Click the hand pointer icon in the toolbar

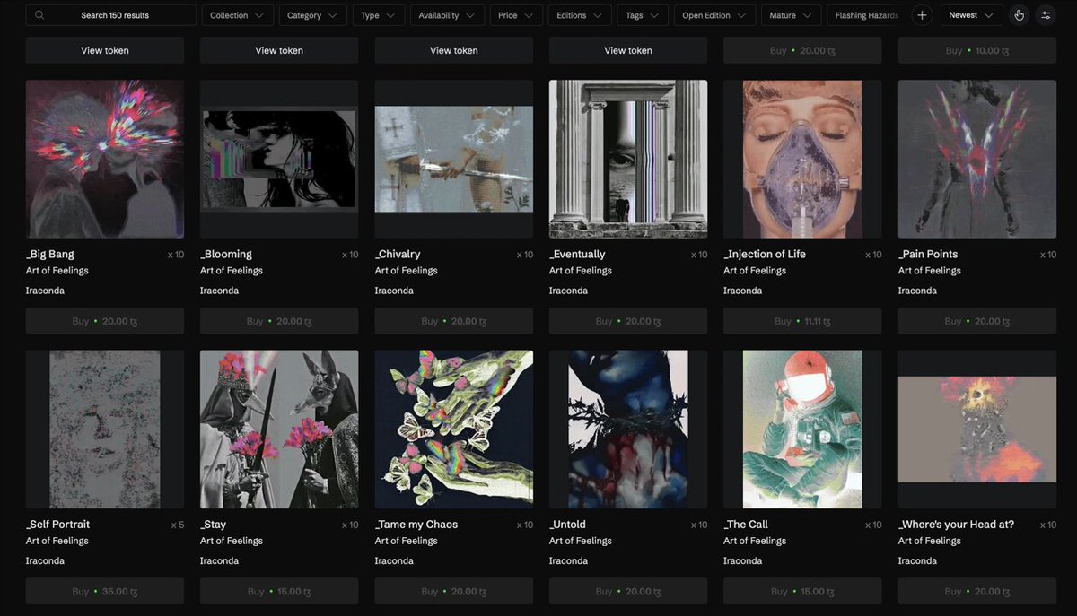coord(1019,15)
